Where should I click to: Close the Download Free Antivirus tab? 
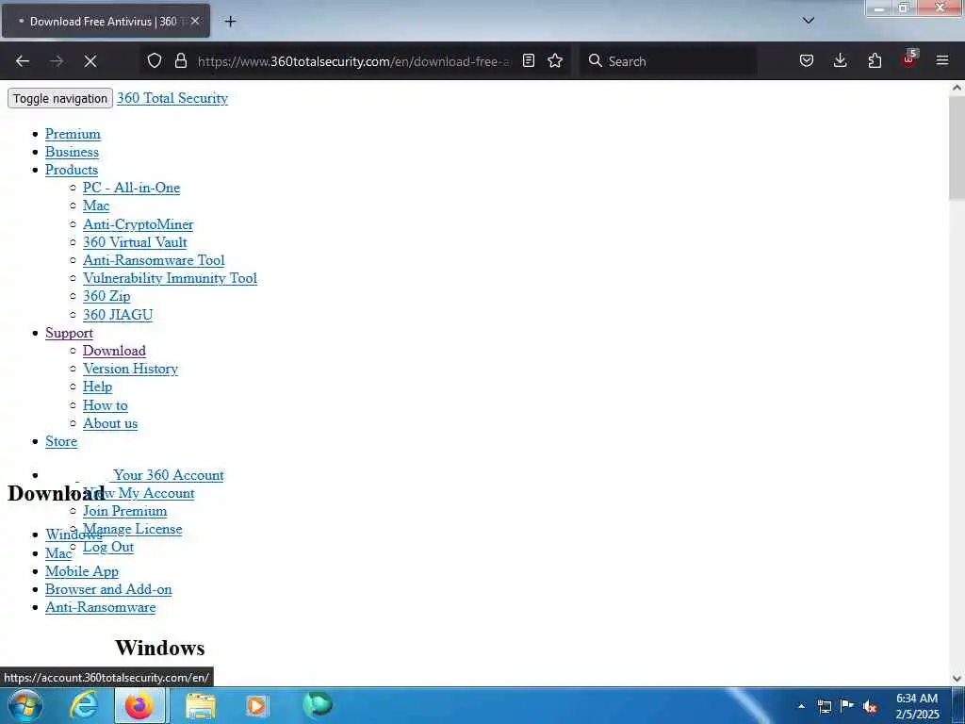click(x=195, y=21)
